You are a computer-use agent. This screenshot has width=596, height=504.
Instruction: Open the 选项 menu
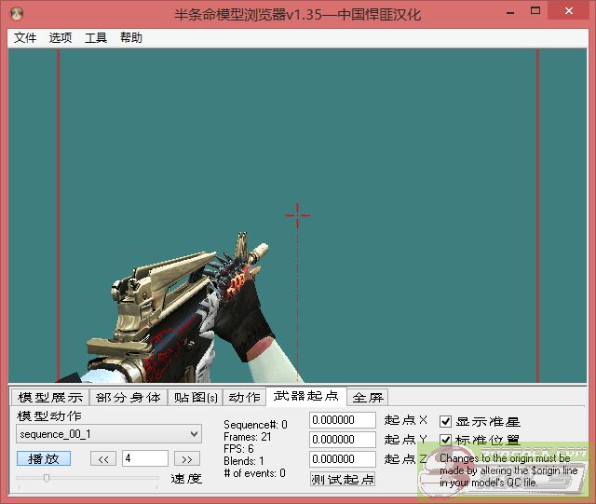(61, 38)
